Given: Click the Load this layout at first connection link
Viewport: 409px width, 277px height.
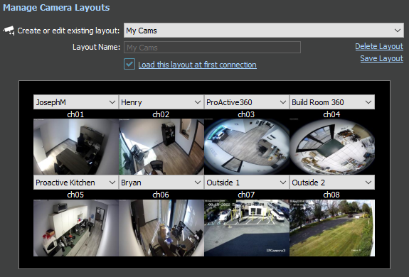Looking at the screenshot, I should tap(197, 65).
